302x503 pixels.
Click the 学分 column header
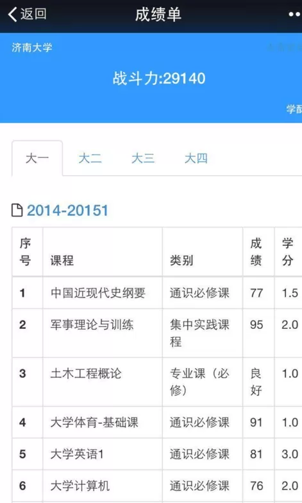pyautogui.click(x=288, y=252)
